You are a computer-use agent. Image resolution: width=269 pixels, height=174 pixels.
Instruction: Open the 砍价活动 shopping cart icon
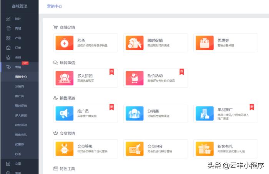[x=134, y=78]
